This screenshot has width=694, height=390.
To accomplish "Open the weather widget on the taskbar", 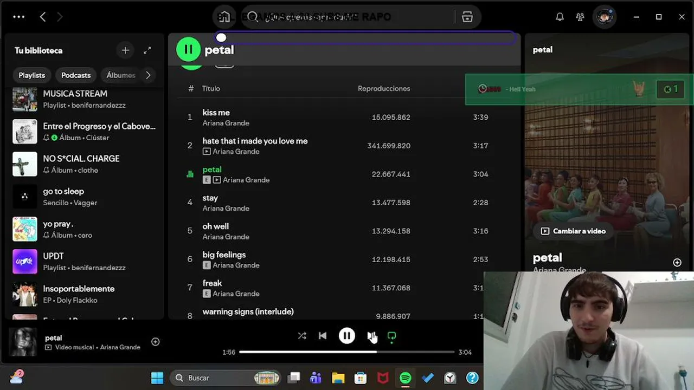I will tap(17, 376).
